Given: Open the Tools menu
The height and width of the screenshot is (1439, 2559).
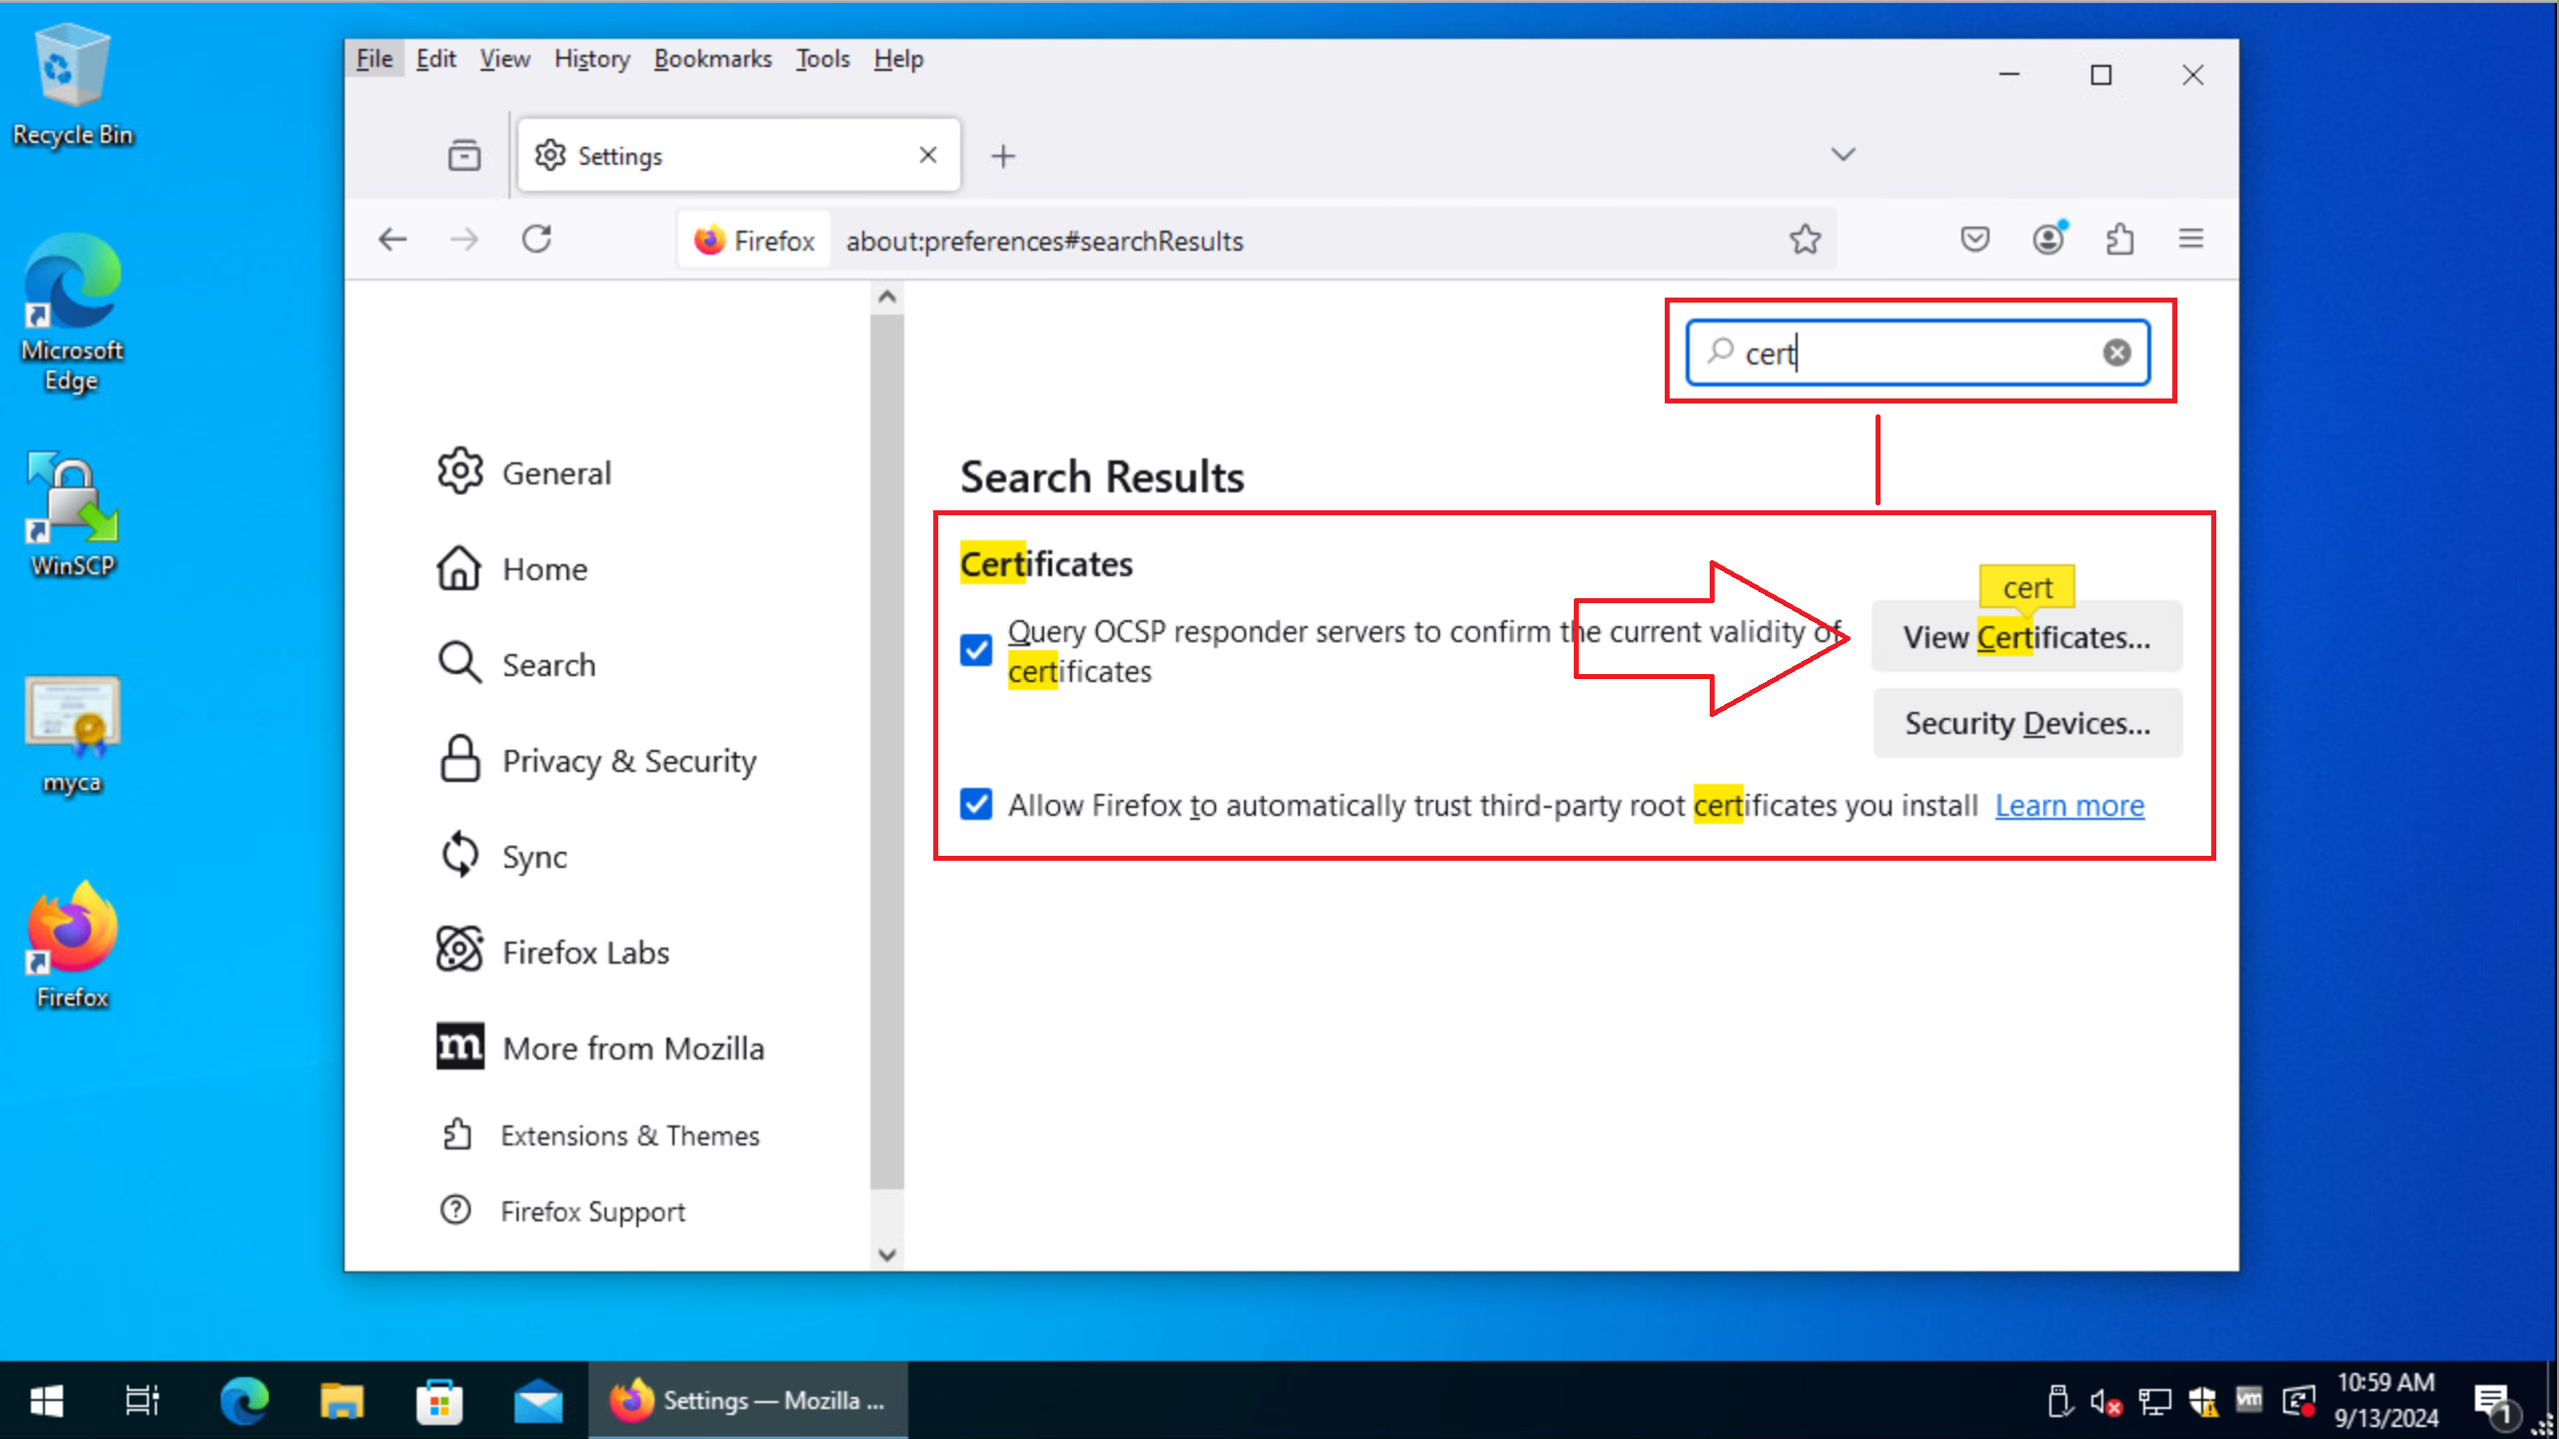Looking at the screenshot, I should pos(822,59).
